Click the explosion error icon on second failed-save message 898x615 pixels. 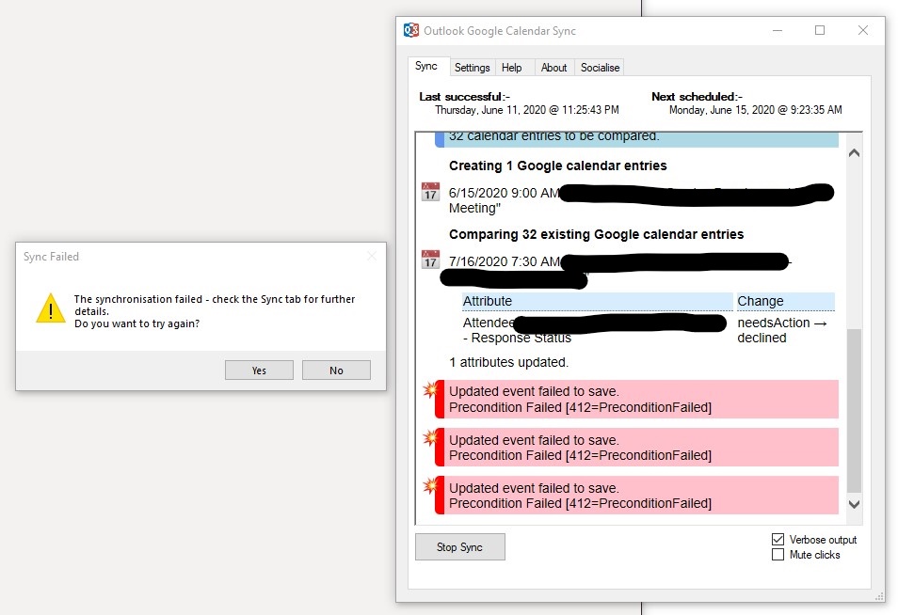click(x=429, y=438)
